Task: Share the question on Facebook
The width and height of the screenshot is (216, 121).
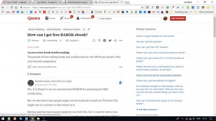Action: [105, 41]
